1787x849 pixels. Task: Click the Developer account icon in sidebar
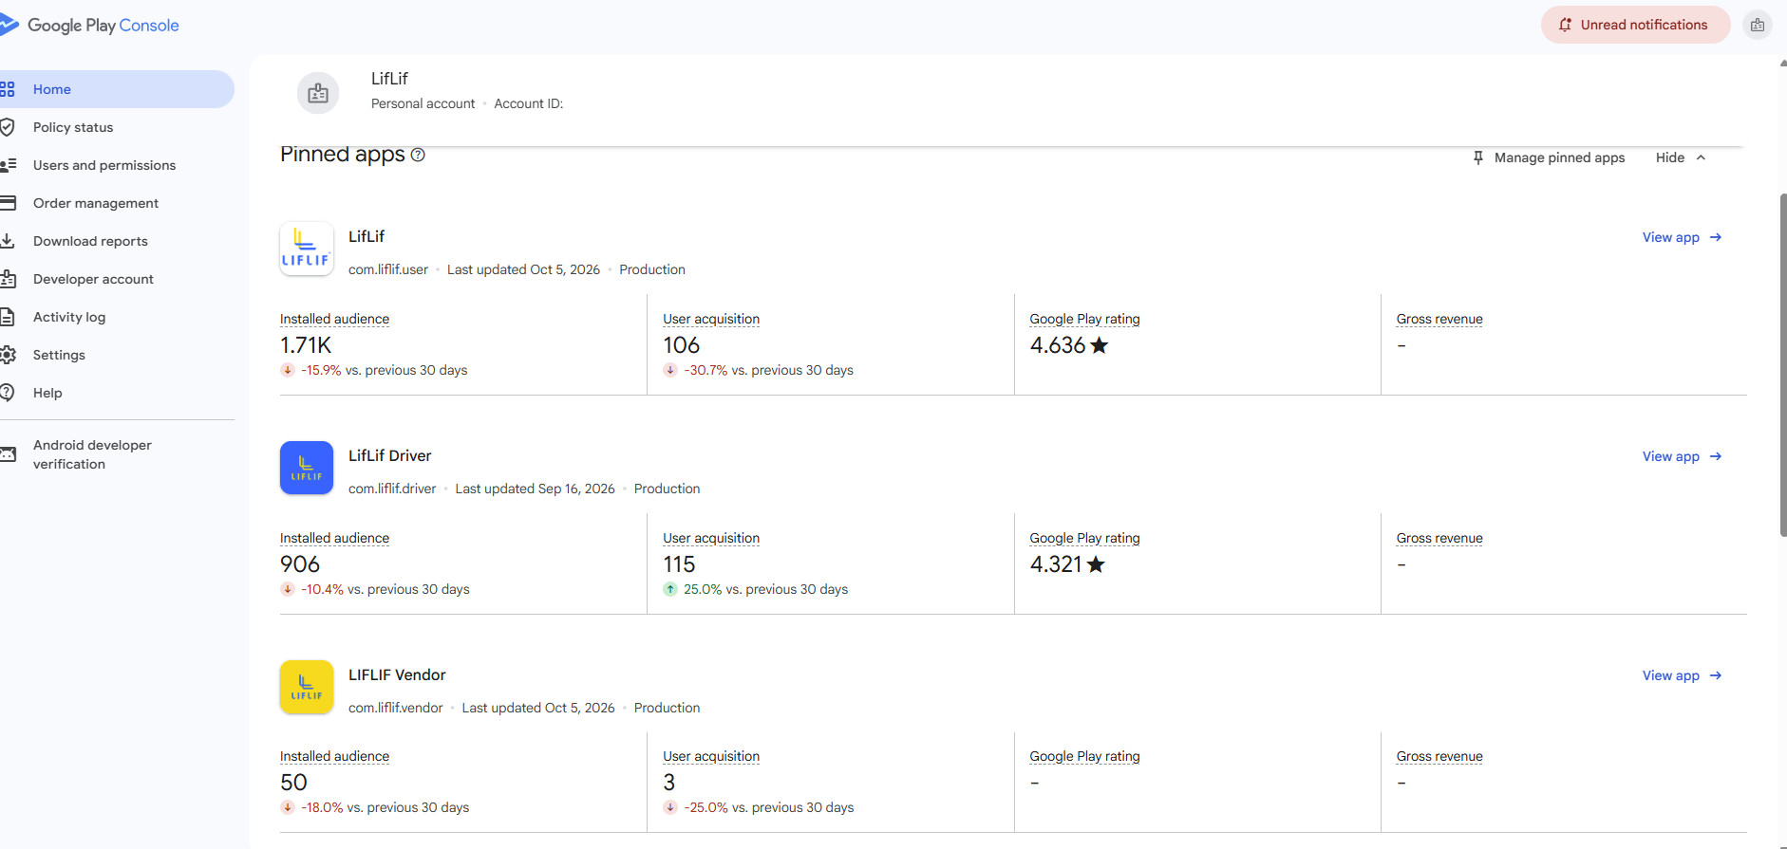pos(8,279)
